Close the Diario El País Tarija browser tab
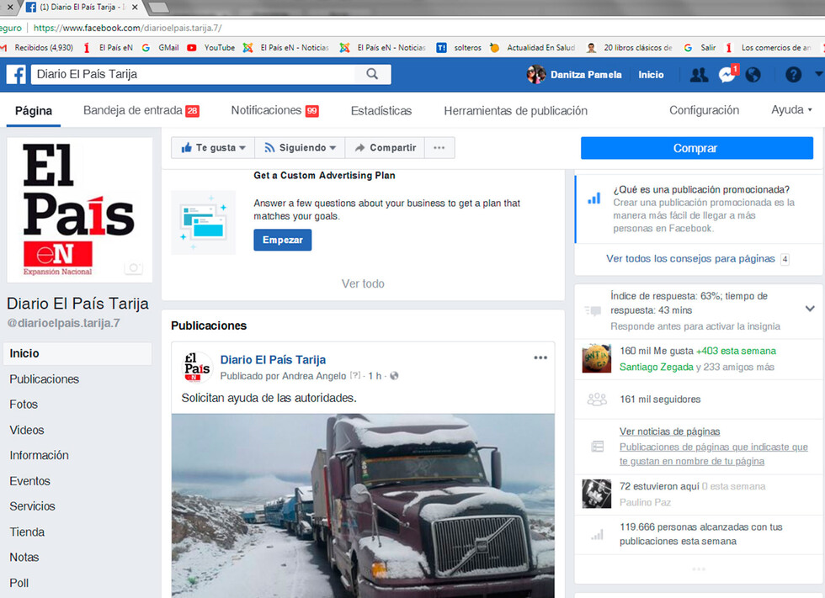This screenshot has width=825, height=598. click(x=135, y=8)
